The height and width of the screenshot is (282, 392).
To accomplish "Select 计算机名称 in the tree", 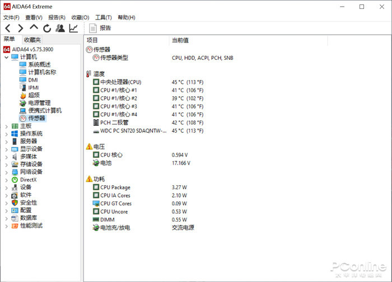I will pyautogui.click(x=42, y=72).
